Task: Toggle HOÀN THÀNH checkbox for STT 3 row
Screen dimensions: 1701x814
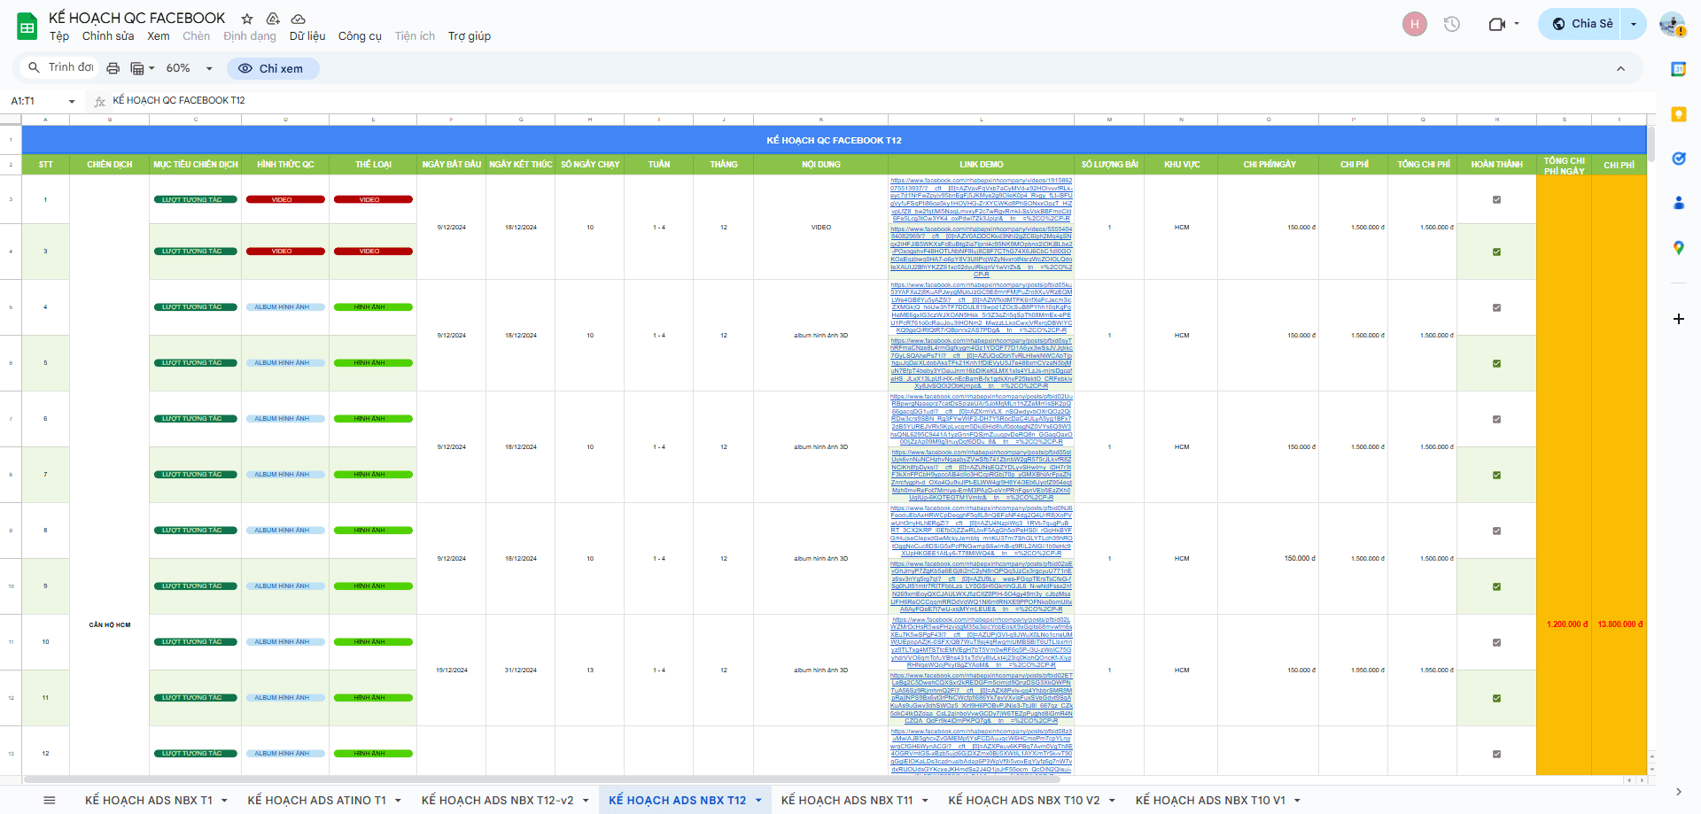Action: coord(1496,252)
